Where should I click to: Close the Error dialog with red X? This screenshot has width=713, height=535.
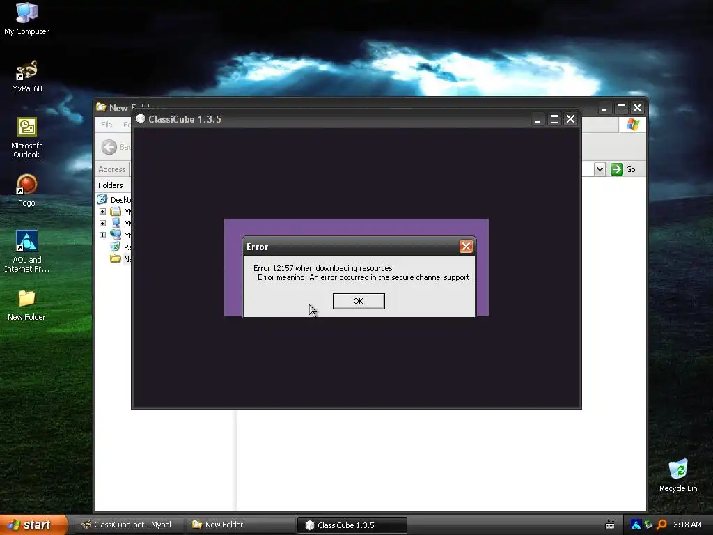pyautogui.click(x=466, y=246)
